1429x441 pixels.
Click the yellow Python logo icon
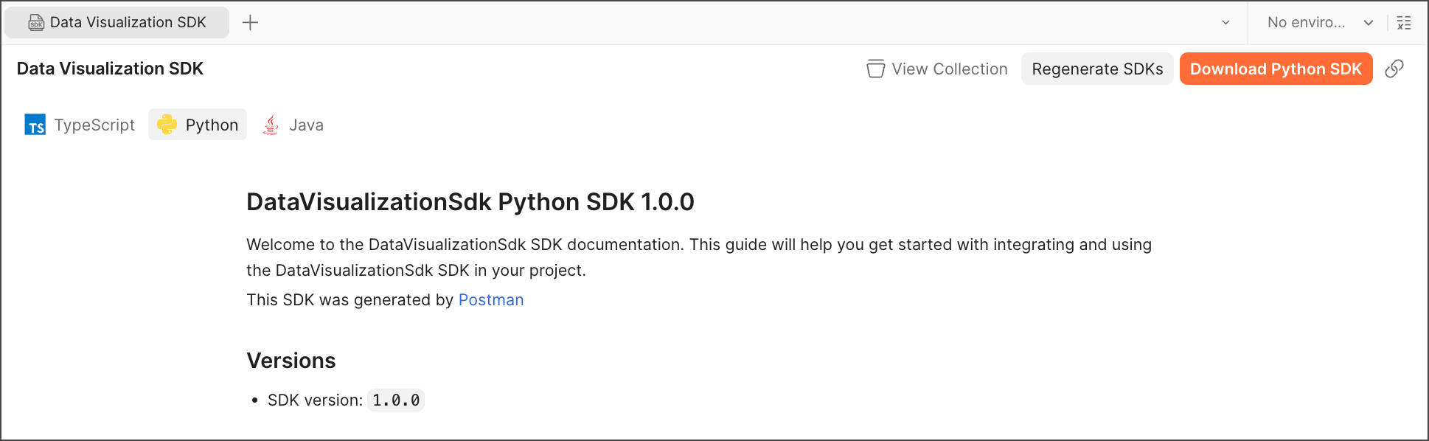(167, 125)
